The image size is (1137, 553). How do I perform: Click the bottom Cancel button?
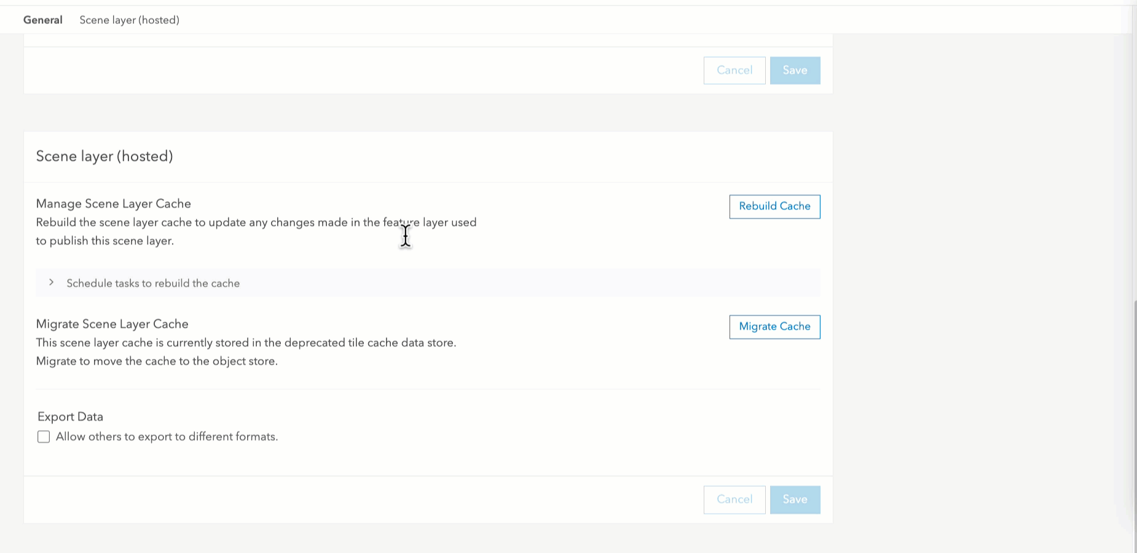point(734,500)
